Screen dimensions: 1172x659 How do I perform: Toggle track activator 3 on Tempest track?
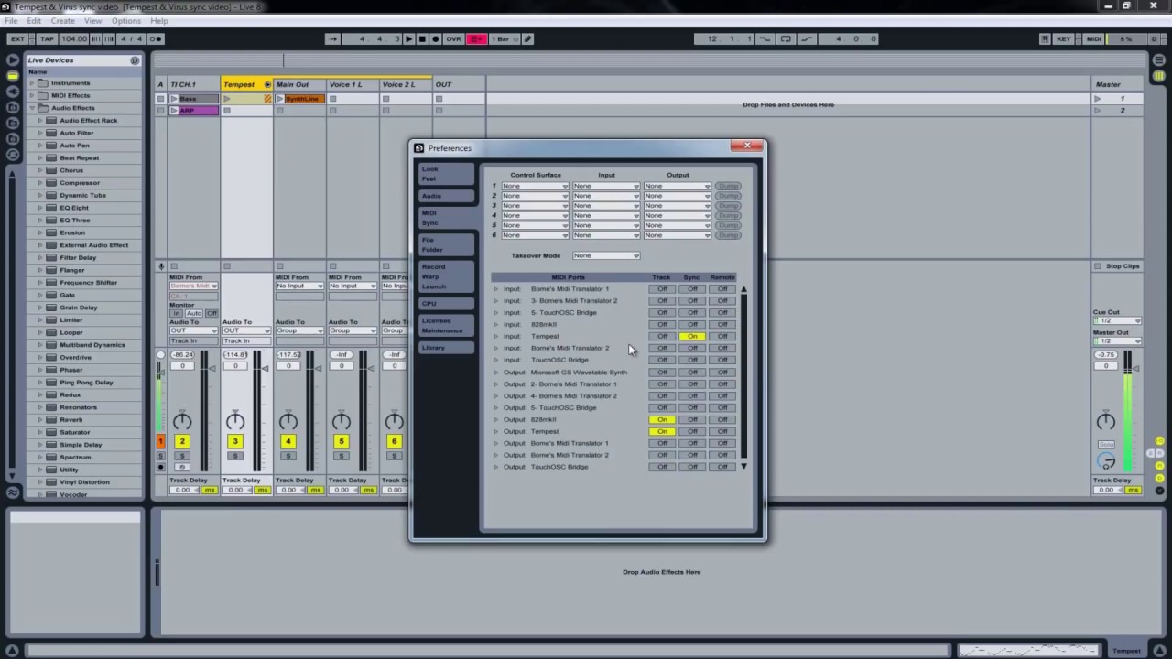(235, 441)
